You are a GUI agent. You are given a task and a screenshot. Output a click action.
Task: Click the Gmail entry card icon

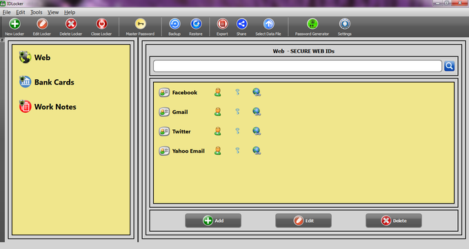(x=164, y=112)
